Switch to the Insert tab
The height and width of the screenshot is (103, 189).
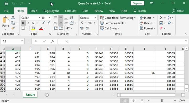coord(34,11)
